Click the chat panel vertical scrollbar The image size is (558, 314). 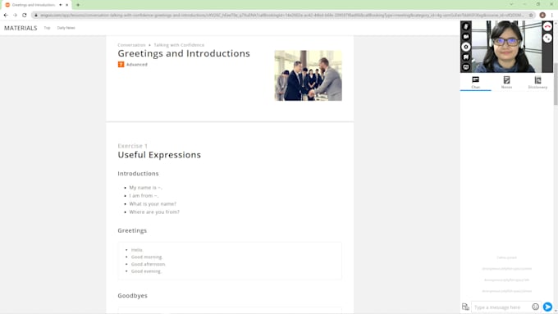(556, 84)
